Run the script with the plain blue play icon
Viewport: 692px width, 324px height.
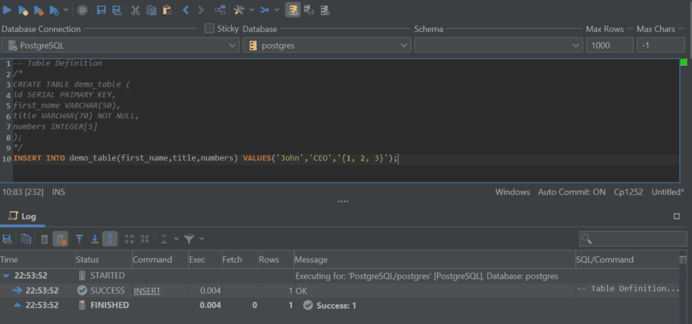[x=7, y=9]
